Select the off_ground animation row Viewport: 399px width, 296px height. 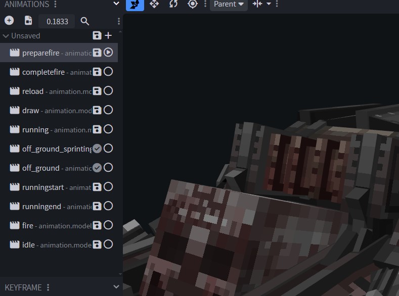coord(59,168)
